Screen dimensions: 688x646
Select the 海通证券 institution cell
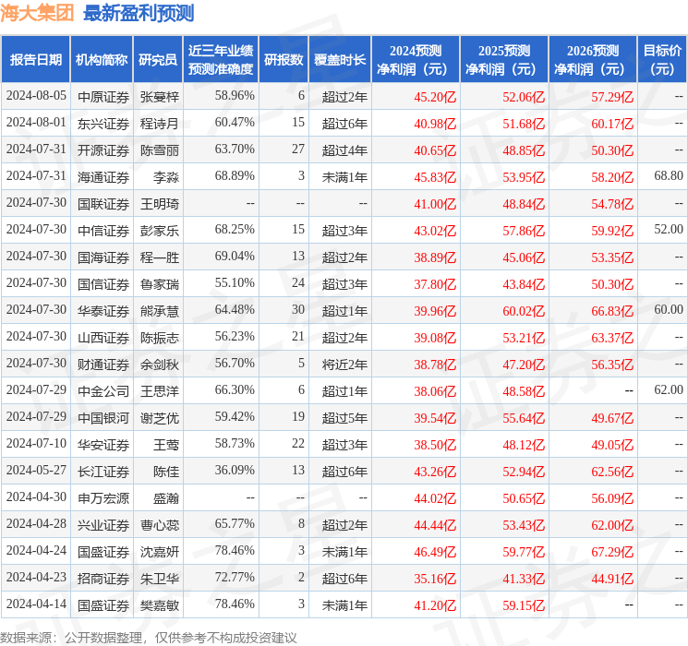103,177
